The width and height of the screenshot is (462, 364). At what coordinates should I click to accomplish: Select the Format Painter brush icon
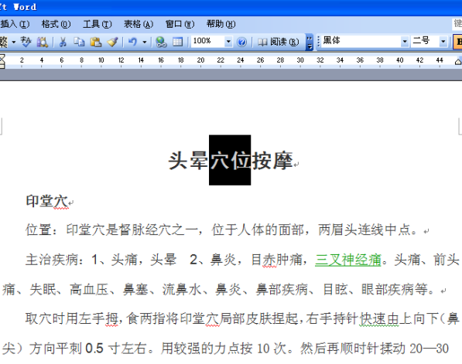coord(112,42)
